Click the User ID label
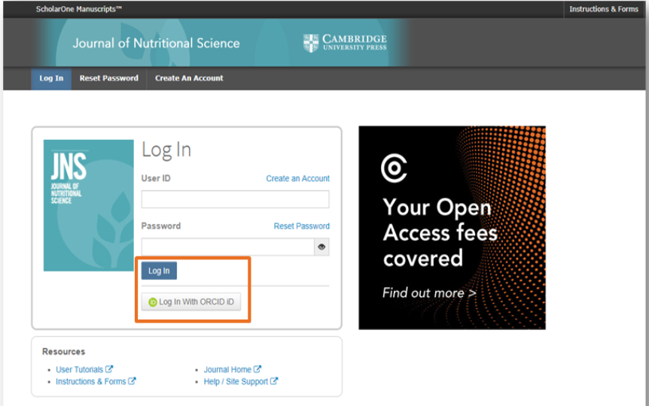This screenshot has width=649, height=406. 156,178
